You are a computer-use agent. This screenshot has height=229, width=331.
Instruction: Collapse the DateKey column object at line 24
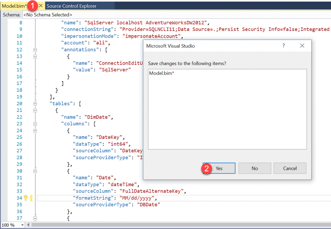[35, 130]
